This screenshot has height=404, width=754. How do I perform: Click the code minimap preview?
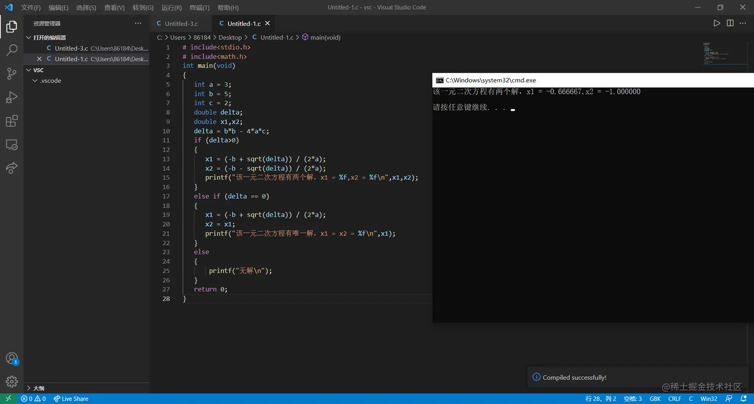click(x=726, y=54)
